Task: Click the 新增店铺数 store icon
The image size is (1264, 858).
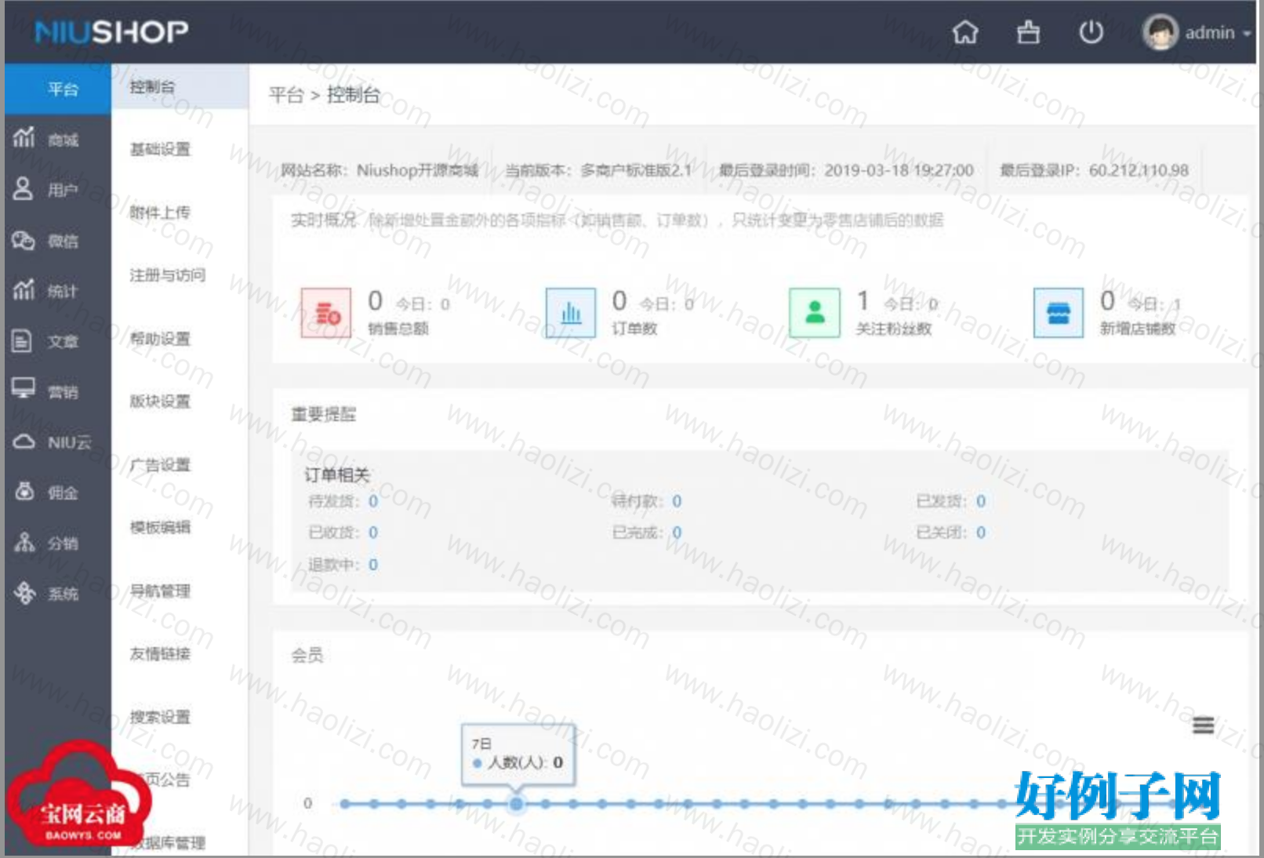Action: pyautogui.click(x=1059, y=312)
